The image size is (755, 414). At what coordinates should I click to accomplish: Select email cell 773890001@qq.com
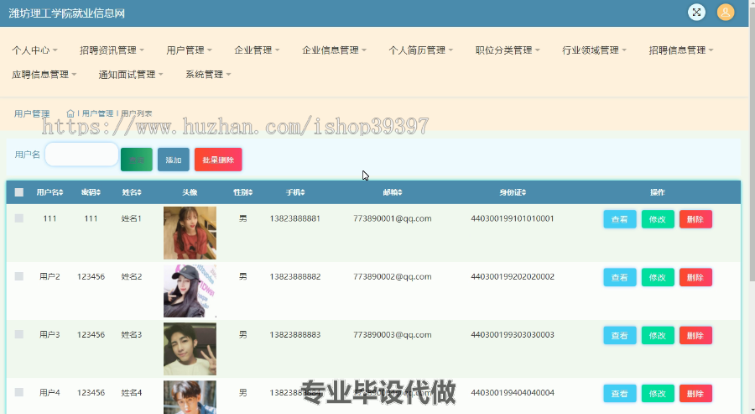[x=393, y=218]
